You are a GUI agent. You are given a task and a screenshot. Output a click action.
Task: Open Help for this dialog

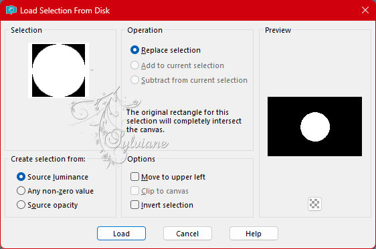(x=254, y=233)
